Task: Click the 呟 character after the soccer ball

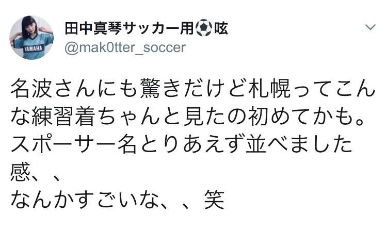Action: (x=220, y=28)
